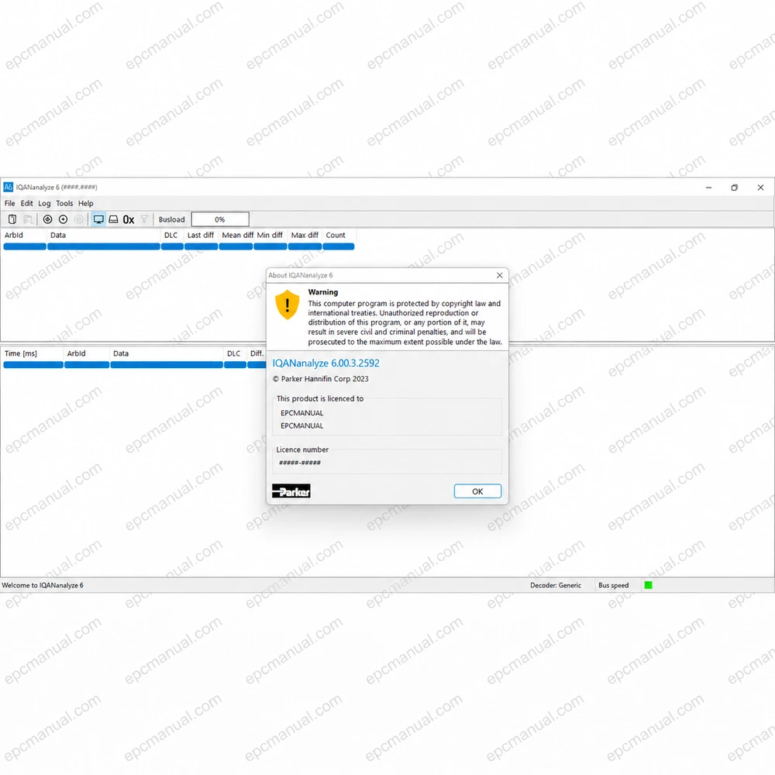Open the File menu

pyautogui.click(x=9, y=203)
